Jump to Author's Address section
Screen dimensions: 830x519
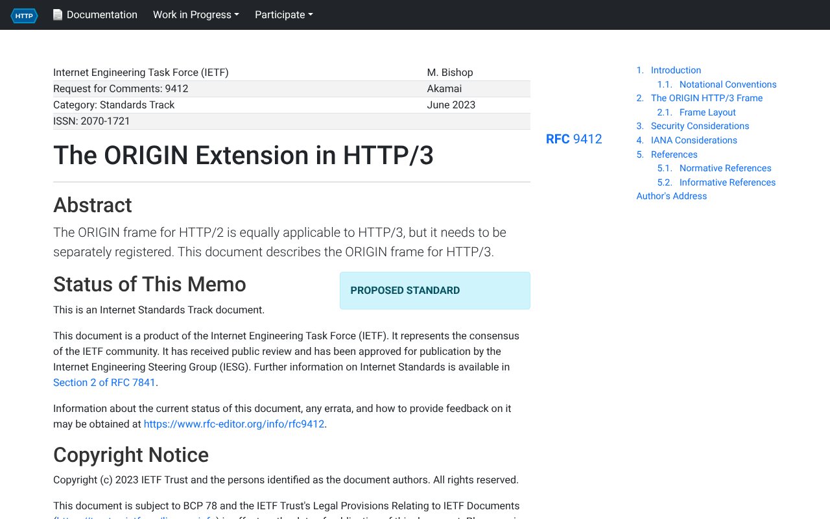pos(672,196)
